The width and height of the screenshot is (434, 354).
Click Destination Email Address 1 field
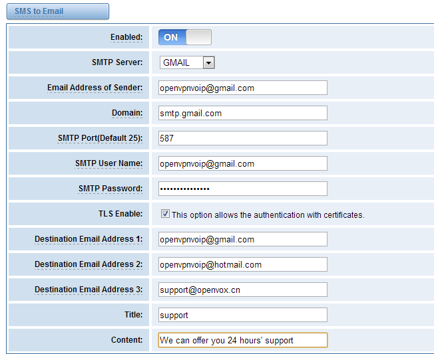(x=243, y=239)
